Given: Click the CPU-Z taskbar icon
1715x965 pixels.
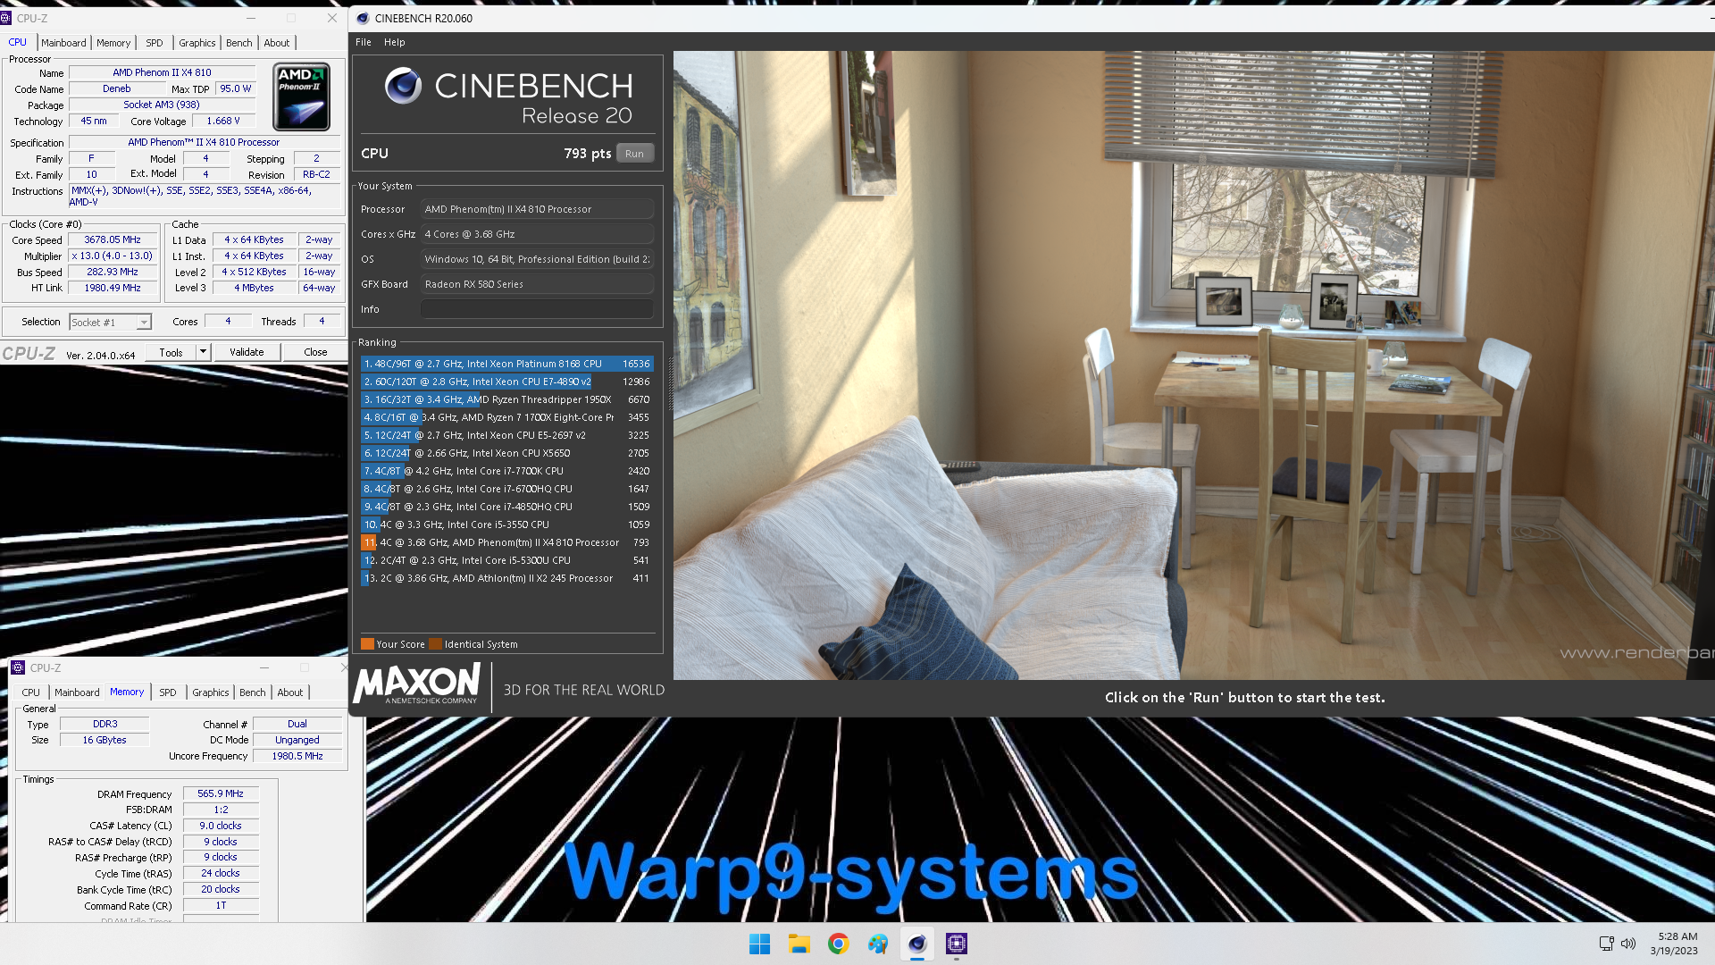Looking at the screenshot, I should 957,944.
